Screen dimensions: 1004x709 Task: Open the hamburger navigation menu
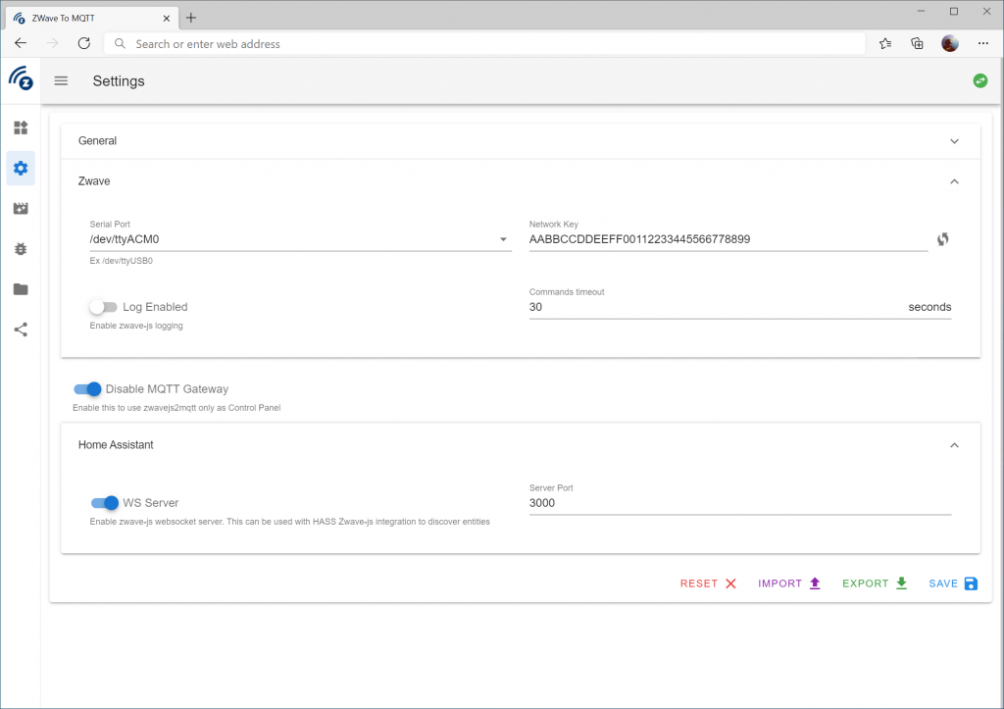pyautogui.click(x=61, y=80)
